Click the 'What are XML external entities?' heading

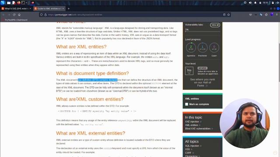[91, 133]
